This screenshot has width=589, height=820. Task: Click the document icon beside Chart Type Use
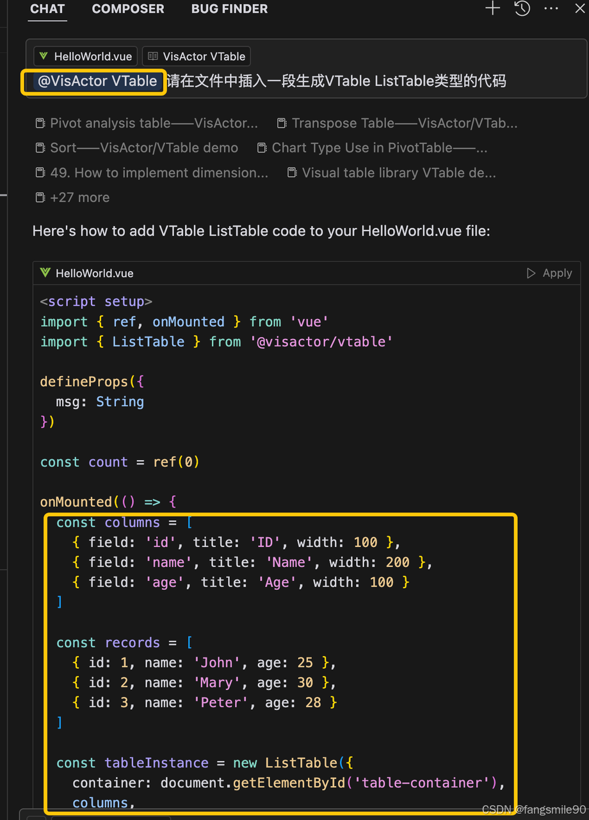pyautogui.click(x=262, y=148)
